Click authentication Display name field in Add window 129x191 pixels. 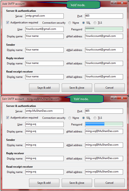(x=45, y=36)
